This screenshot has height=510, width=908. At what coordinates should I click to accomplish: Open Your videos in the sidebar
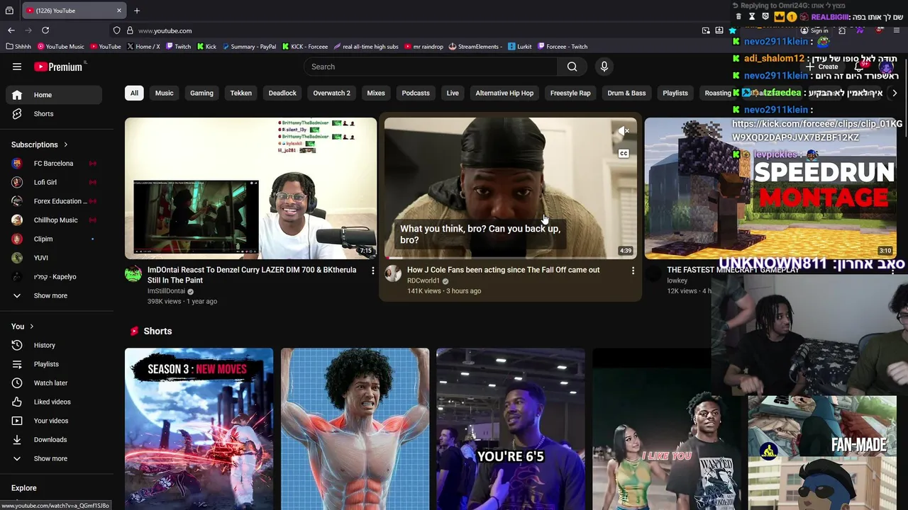tap(54, 421)
